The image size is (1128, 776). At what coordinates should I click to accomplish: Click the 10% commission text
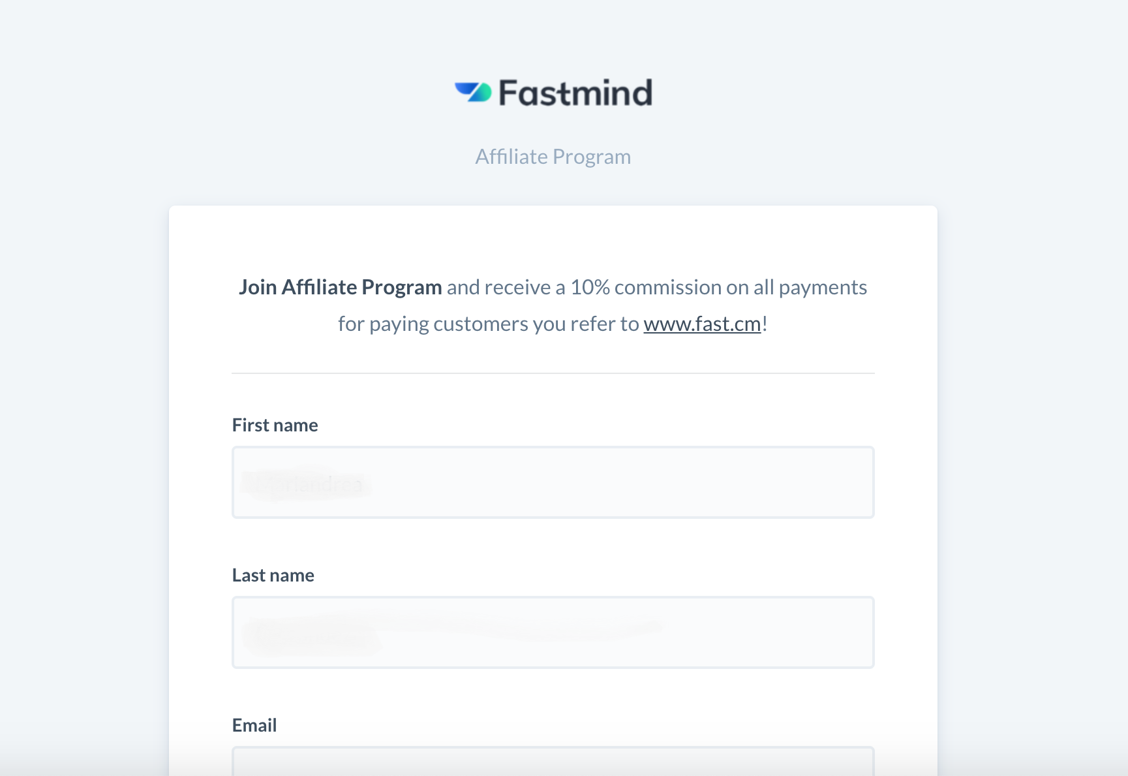646,287
